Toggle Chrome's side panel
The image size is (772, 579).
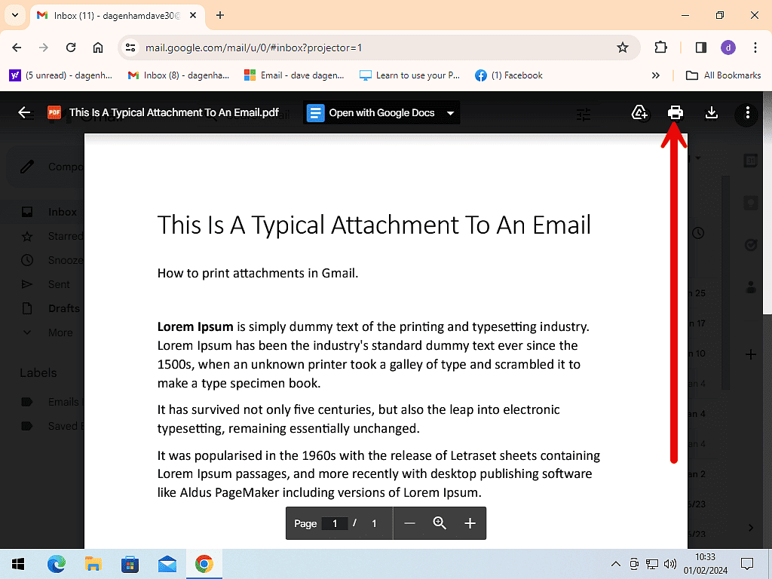coord(700,47)
